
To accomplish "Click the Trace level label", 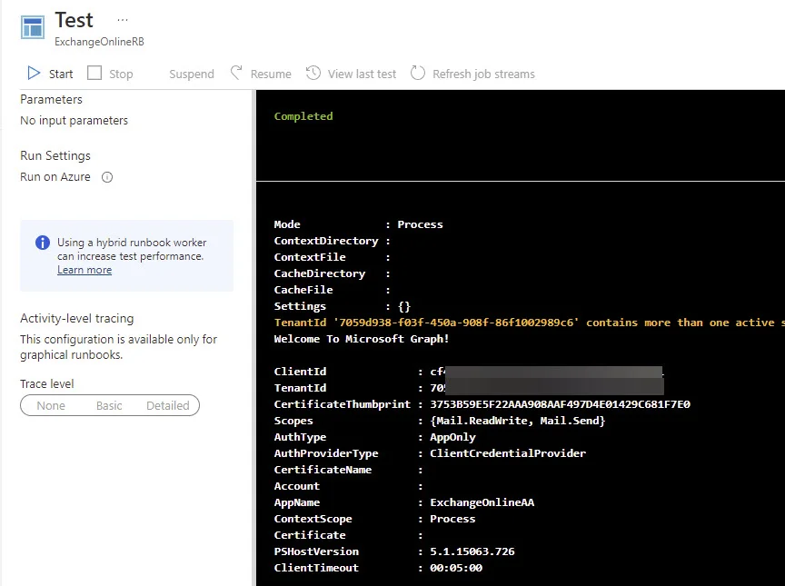I will click(46, 383).
